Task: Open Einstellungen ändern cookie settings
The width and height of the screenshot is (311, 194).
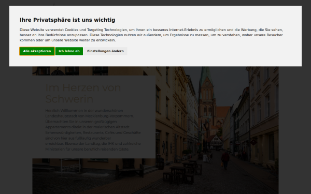Action: coord(105,51)
